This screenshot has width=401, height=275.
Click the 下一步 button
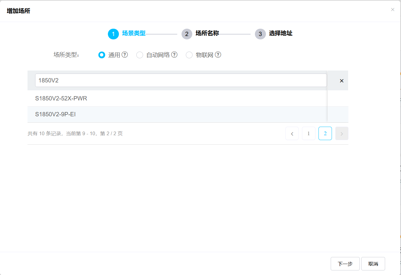pos(345,264)
